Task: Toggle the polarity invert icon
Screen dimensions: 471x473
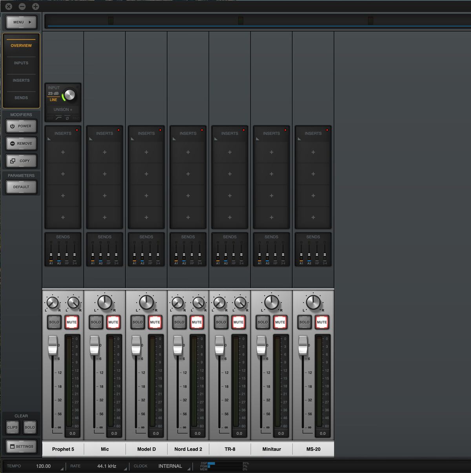Action: pos(67,118)
